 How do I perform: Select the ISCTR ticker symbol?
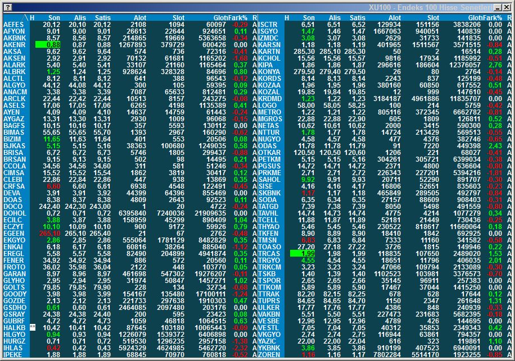click(x=268, y=25)
